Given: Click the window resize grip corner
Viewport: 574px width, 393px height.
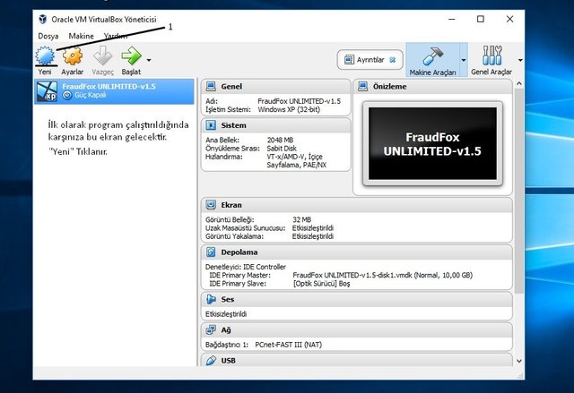Looking at the screenshot, I should point(520,376).
